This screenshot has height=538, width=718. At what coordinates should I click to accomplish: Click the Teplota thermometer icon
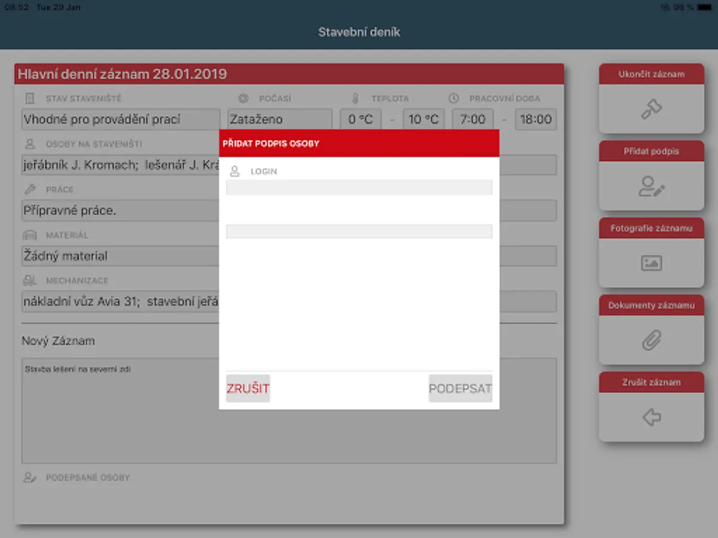click(355, 98)
